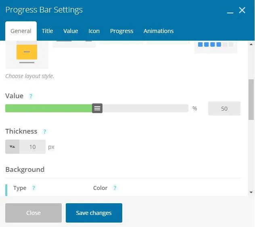
Task: Open the help tooltip next to Thickness
Action: (44, 132)
